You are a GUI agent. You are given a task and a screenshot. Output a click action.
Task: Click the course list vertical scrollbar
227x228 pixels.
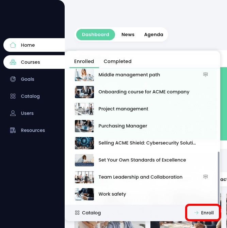tap(218, 178)
